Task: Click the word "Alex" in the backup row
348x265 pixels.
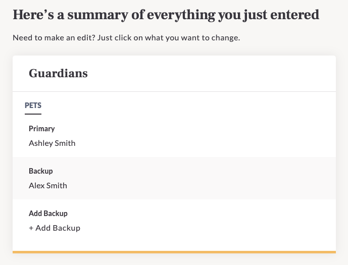Action: pos(36,186)
